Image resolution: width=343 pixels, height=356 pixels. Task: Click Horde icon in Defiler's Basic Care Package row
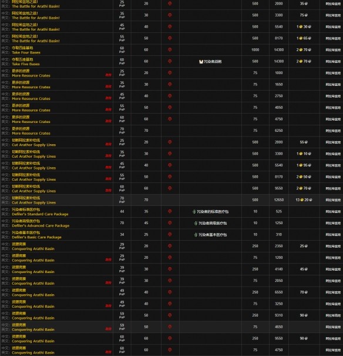170,234
